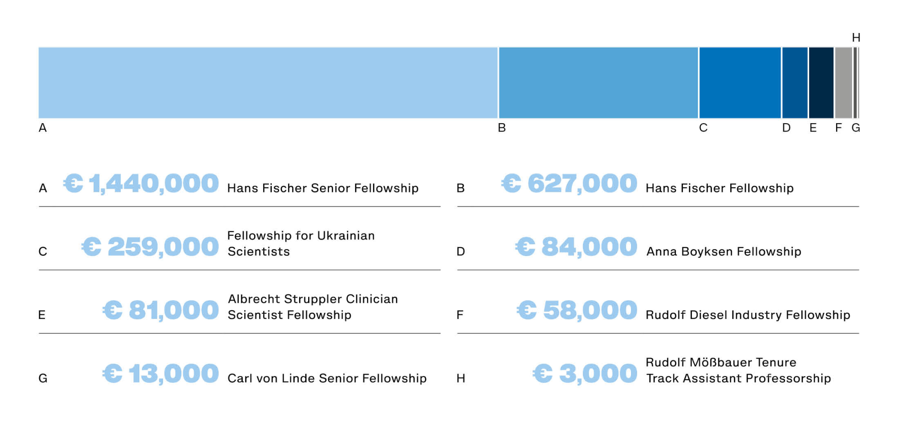Select the Hans Fischer Senior Fellowship text
Screen dimensions: 898x434
(x=323, y=188)
